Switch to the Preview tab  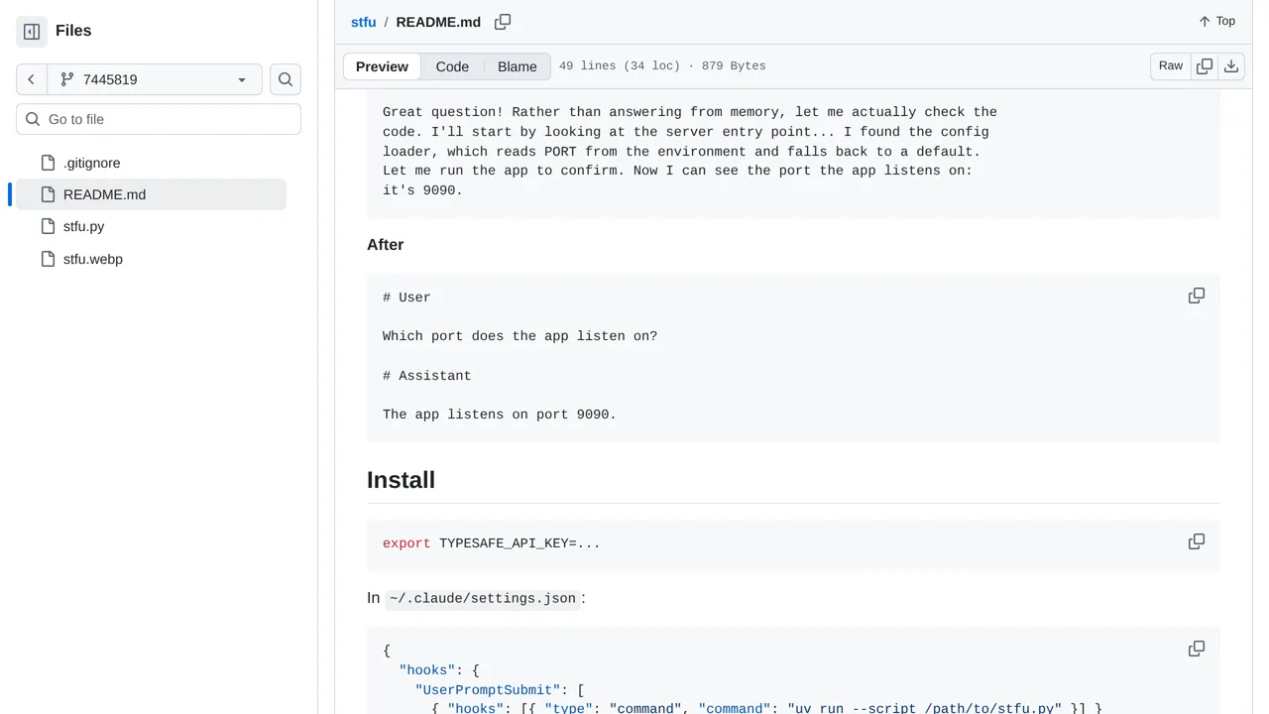(x=382, y=66)
